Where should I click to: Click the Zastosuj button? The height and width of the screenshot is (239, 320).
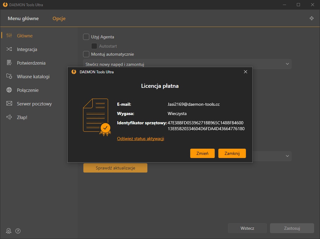click(292, 228)
